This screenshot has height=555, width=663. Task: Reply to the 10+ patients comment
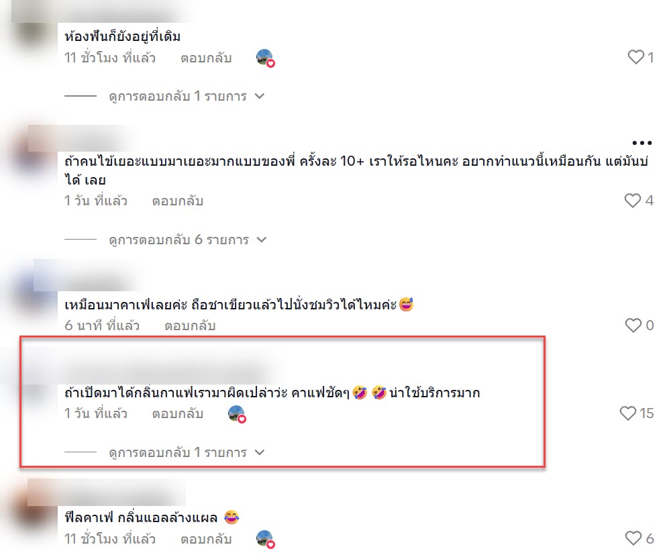coord(178,201)
